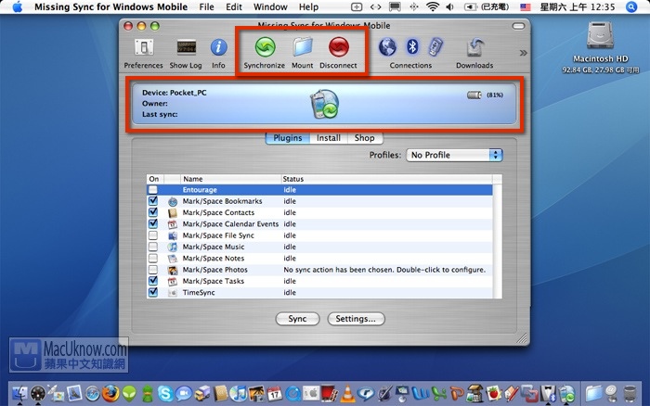Select the globe network Connections icon
The height and width of the screenshot is (406, 650).
point(387,47)
